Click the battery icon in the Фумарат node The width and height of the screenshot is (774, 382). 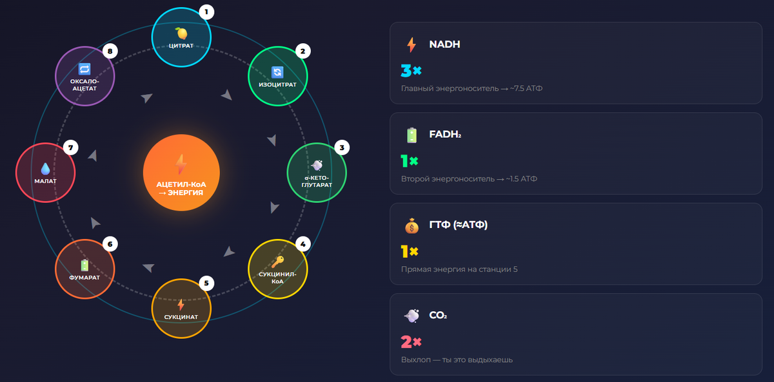(84, 265)
